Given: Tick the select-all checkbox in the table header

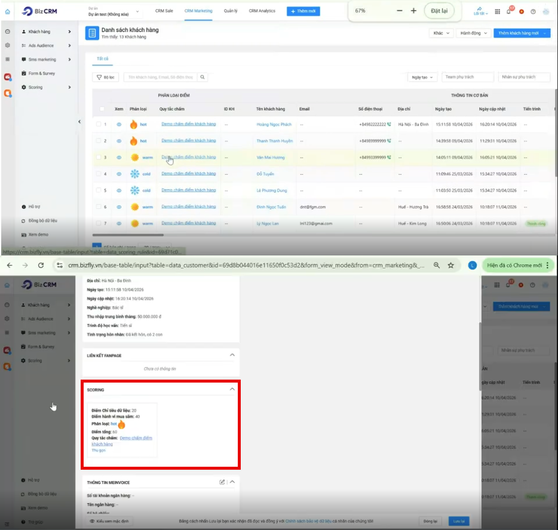Looking at the screenshot, I should tap(102, 109).
